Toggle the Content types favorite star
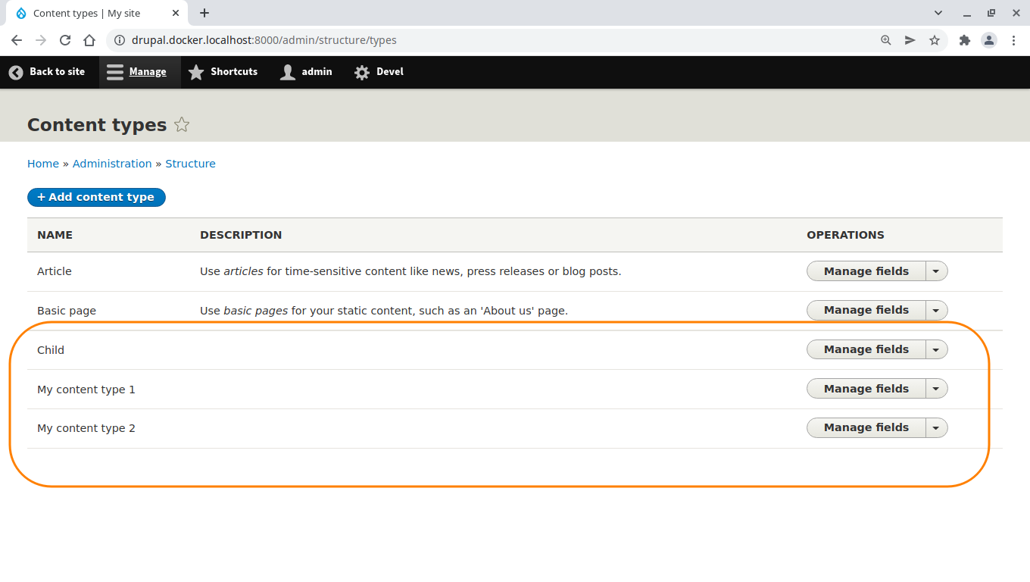The image size is (1030, 582). point(182,124)
